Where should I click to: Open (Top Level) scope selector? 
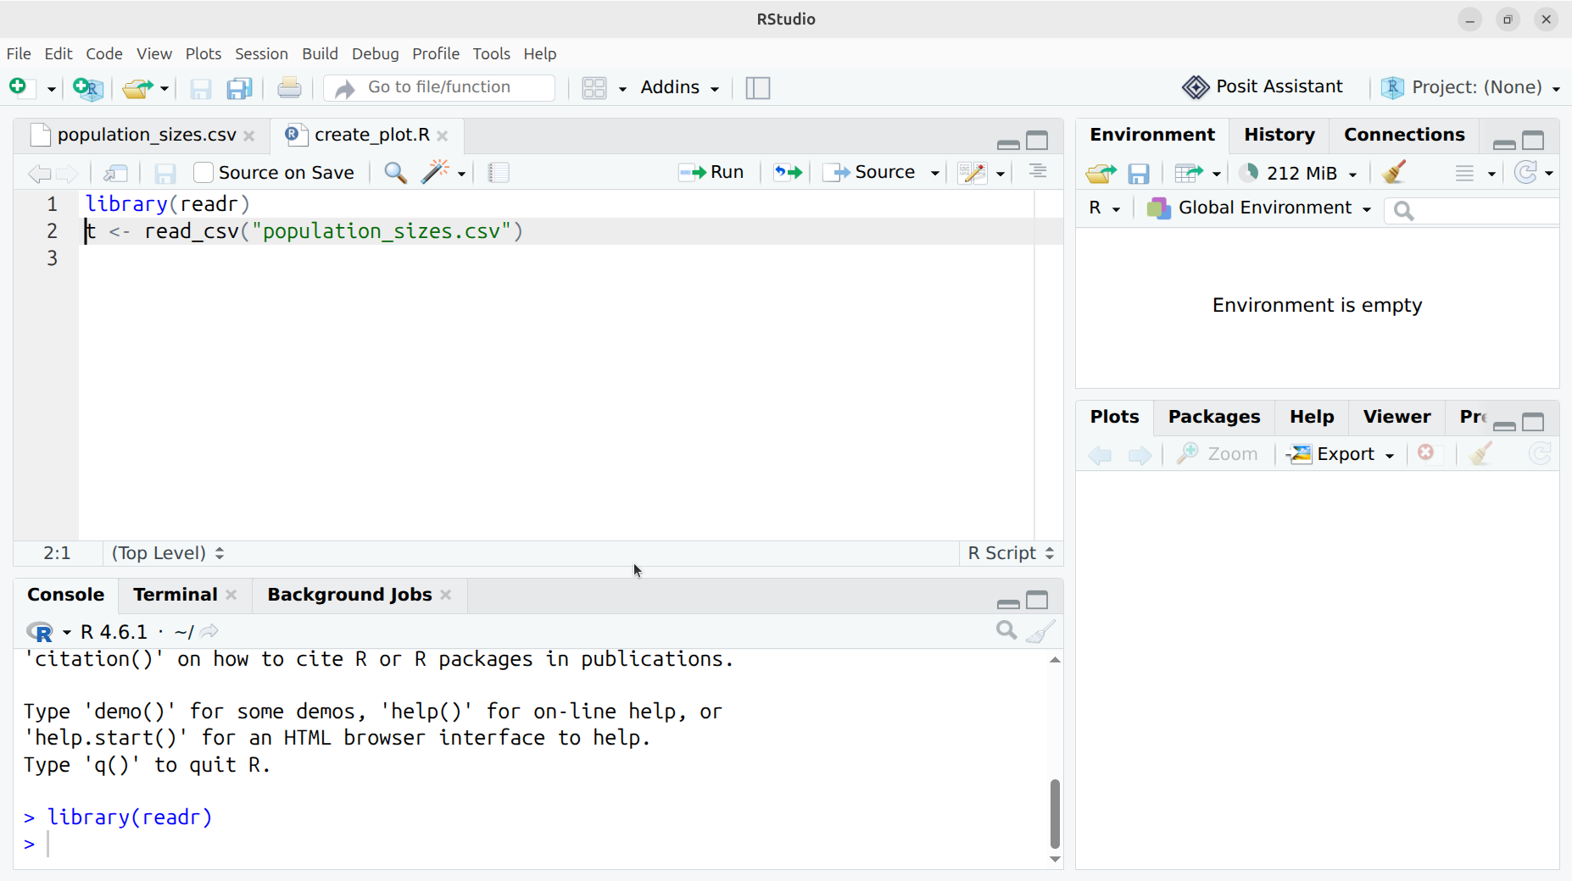pos(168,553)
